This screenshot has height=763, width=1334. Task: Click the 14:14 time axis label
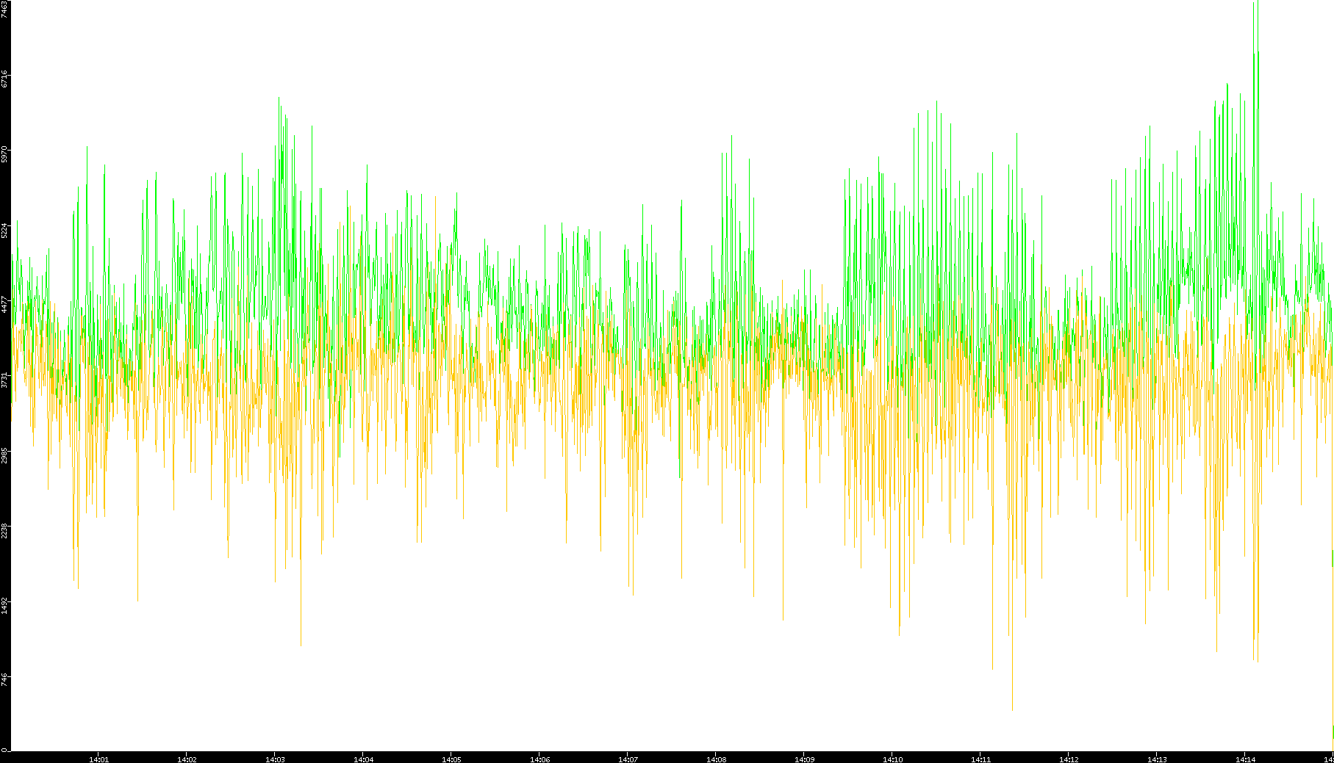point(1245,759)
